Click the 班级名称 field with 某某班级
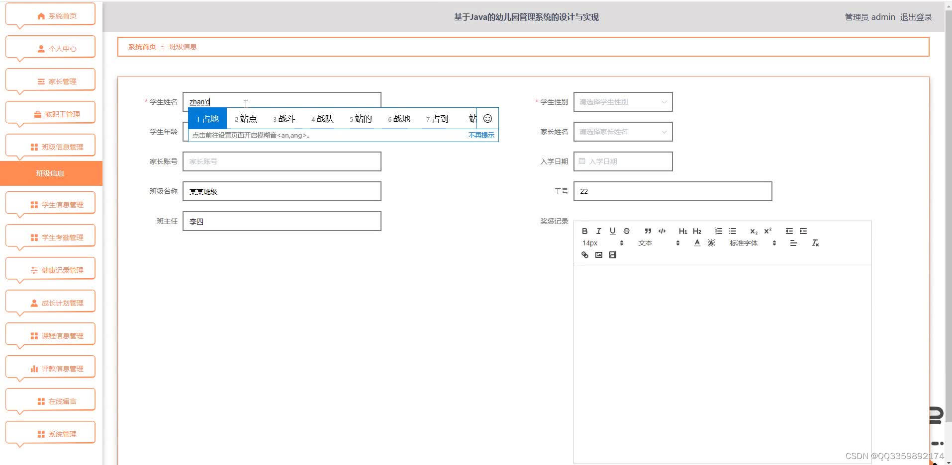Image resolution: width=952 pixels, height=465 pixels. pos(282,191)
